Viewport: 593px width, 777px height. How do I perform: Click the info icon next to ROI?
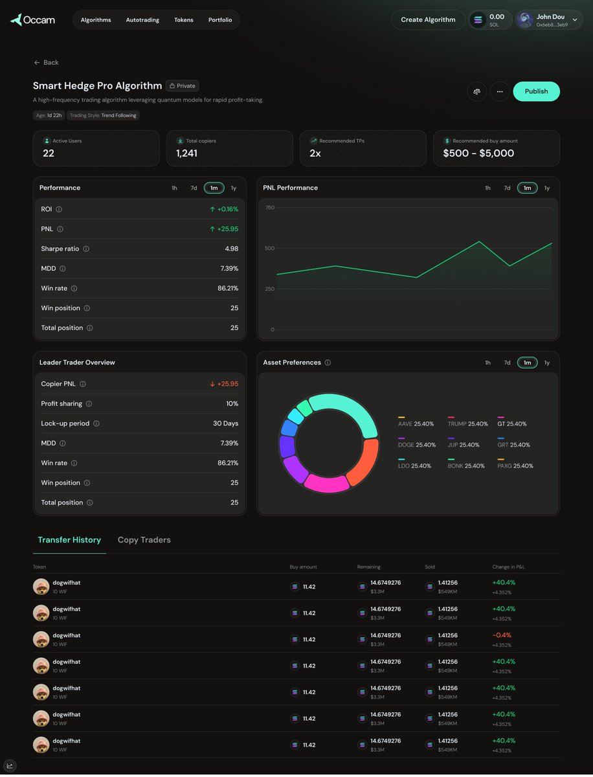pos(59,209)
